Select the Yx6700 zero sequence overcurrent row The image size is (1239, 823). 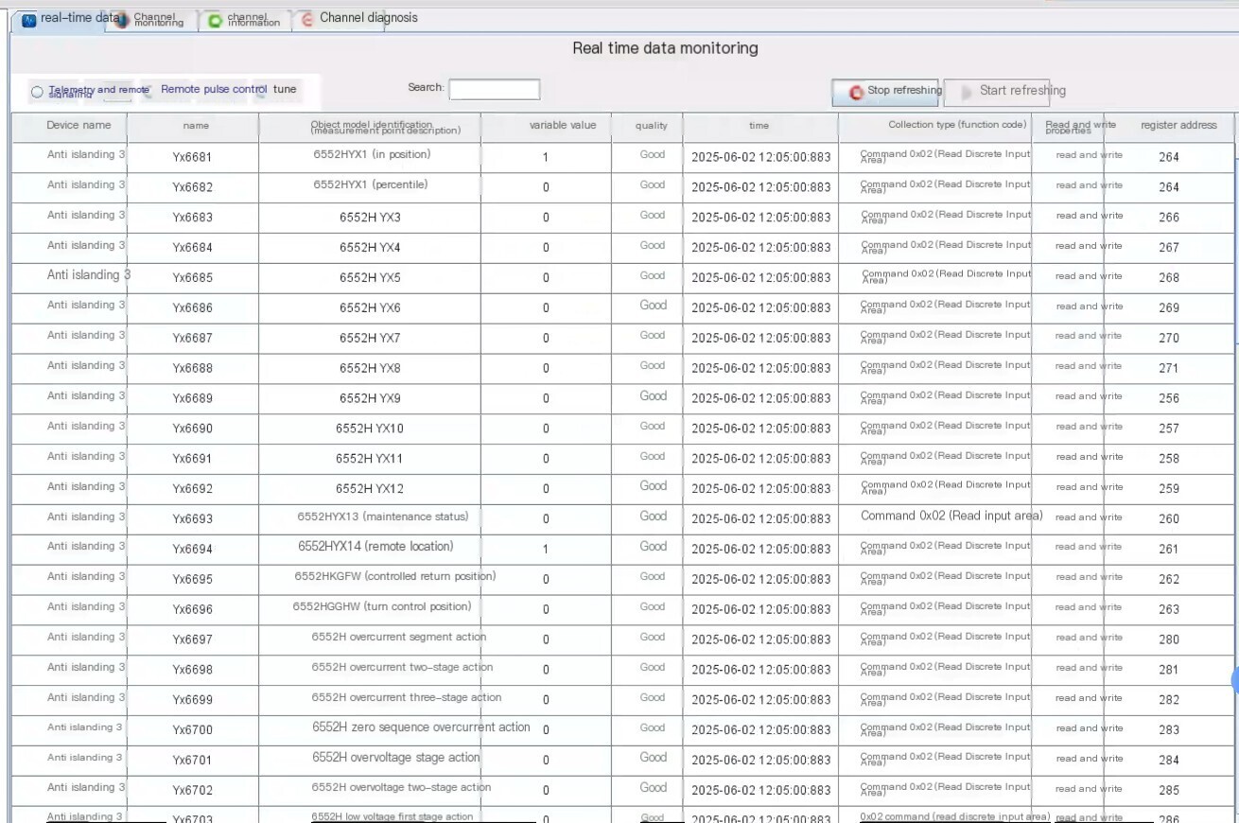tap(623, 728)
